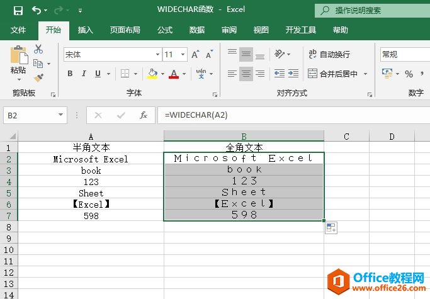This screenshot has height=299, width=430.
Task: Increase font size with the larger A
Action: tap(195, 54)
